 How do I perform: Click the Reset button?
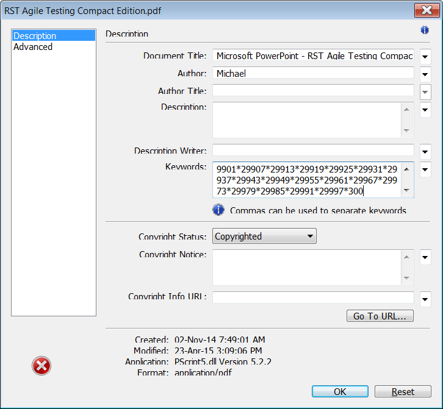pos(403,391)
